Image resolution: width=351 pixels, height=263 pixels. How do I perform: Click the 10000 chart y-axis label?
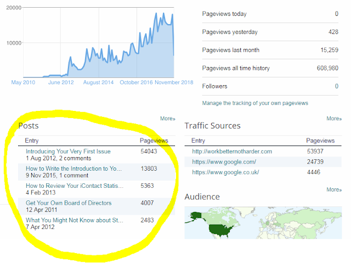click(14, 43)
